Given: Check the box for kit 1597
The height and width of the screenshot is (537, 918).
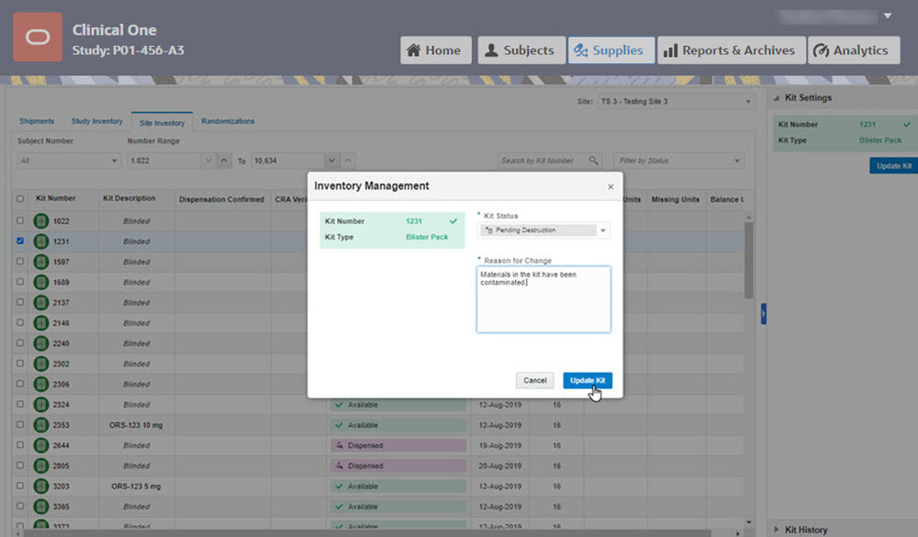Looking at the screenshot, I should tap(20, 262).
